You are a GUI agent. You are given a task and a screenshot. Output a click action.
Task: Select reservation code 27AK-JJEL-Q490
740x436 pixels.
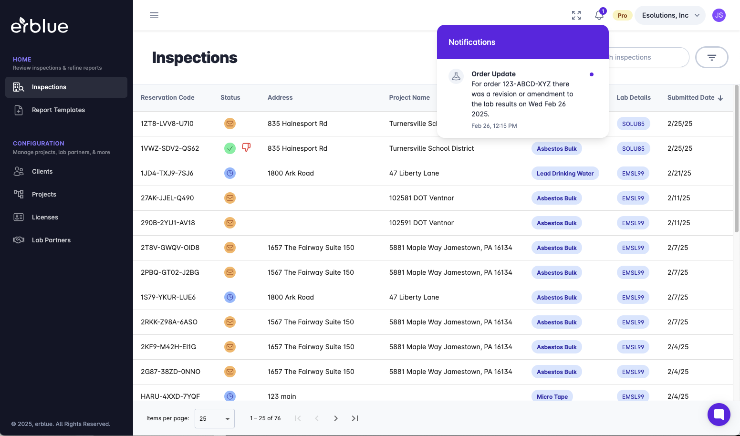pyautogui.click(x=167, y=198)
